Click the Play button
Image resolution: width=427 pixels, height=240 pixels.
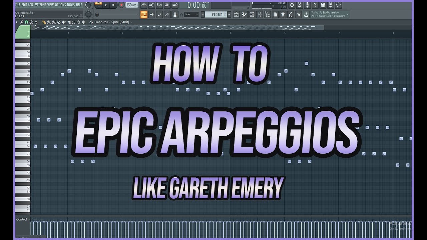point(106,5)
